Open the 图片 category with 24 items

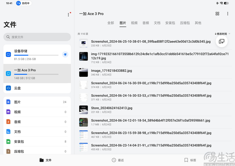tap(37, 102)
